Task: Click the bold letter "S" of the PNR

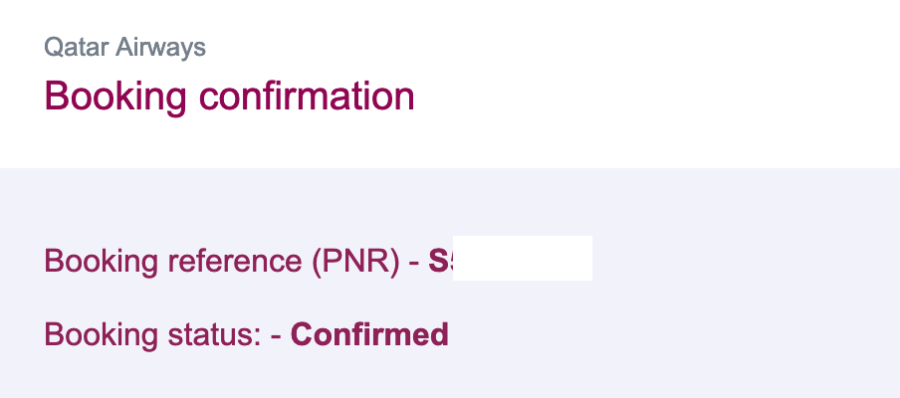Action: (x=435, y=260)
